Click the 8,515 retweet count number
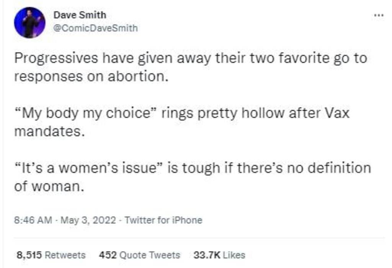This screenshot has width=392, height=268. [x=29, y=255]
